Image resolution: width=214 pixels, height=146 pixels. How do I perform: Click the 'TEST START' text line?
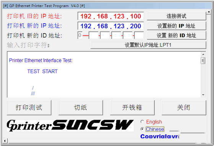coord(42,71)
